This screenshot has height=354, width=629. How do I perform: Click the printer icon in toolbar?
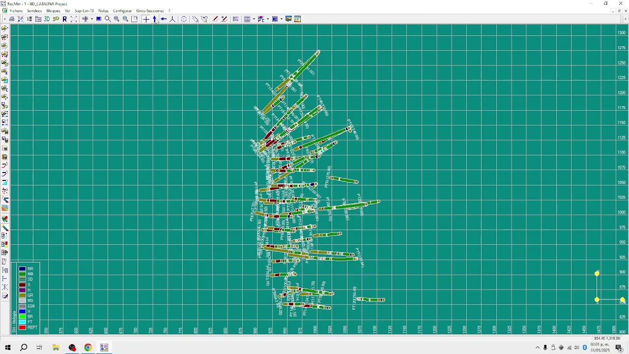click(12, 19)
